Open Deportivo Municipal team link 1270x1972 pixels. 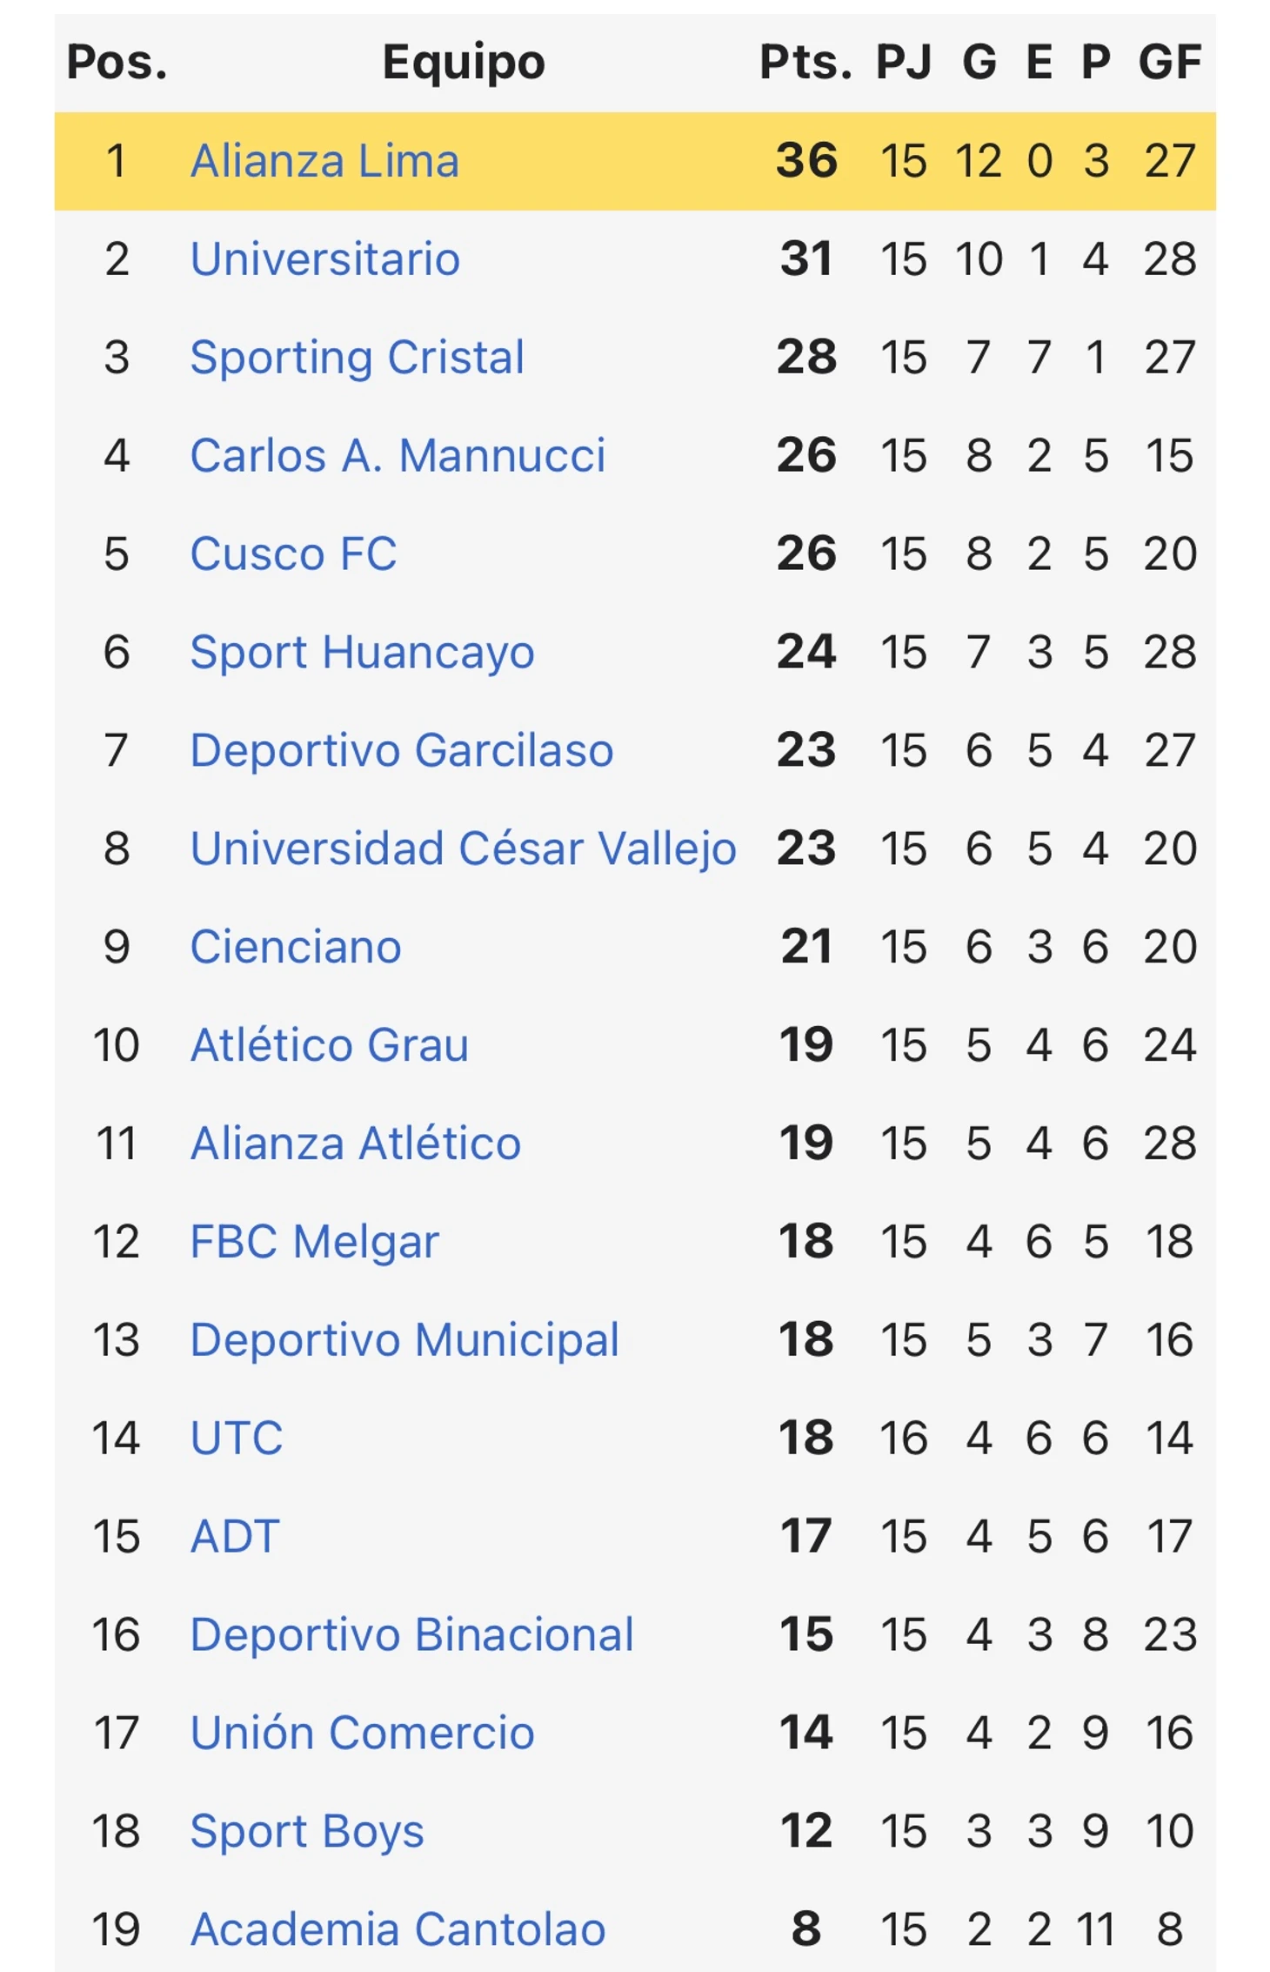[404, 1340]
